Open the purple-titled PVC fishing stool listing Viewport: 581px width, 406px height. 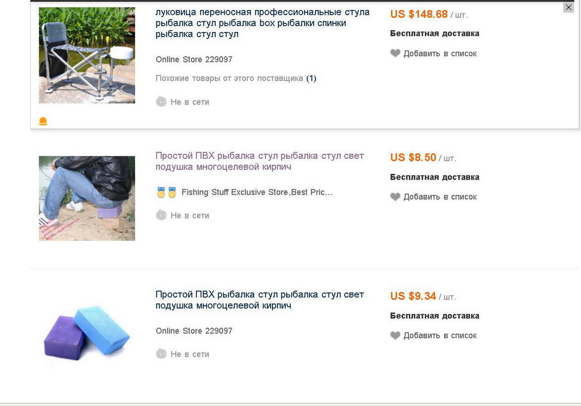coord(260,161)
